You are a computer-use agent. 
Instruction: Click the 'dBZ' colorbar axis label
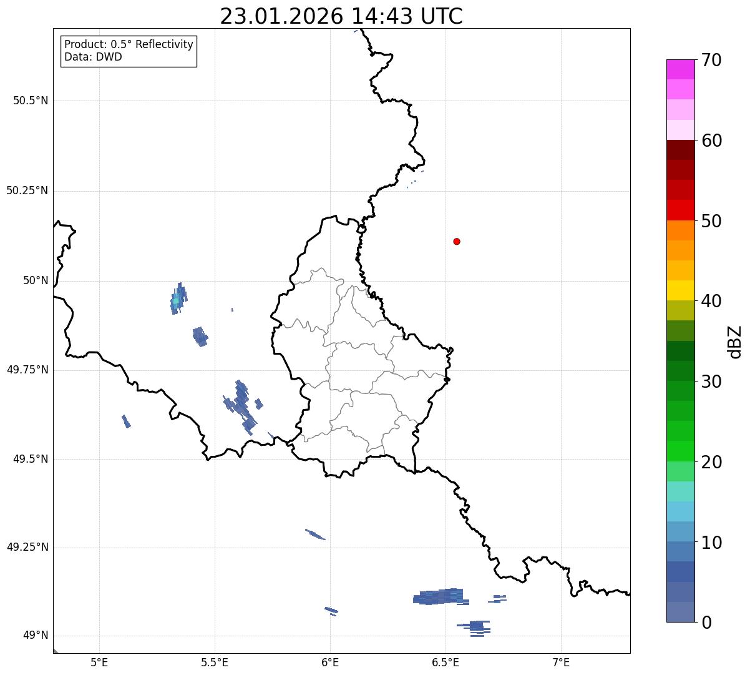[x=735, y=342]
